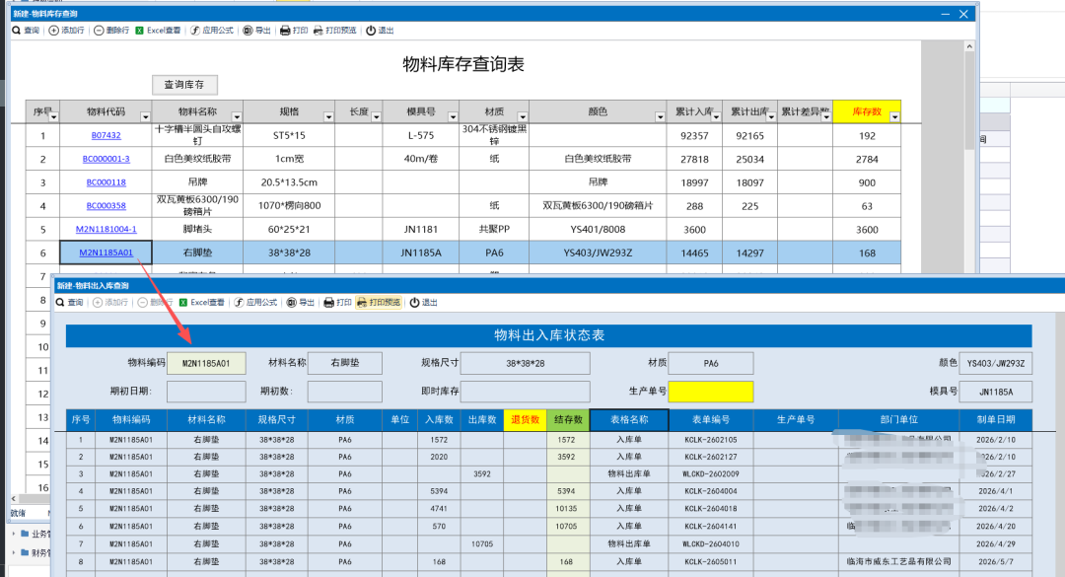Click the 查询库存 button
This screenshot has width=1065, height=577.
[184, 85]
